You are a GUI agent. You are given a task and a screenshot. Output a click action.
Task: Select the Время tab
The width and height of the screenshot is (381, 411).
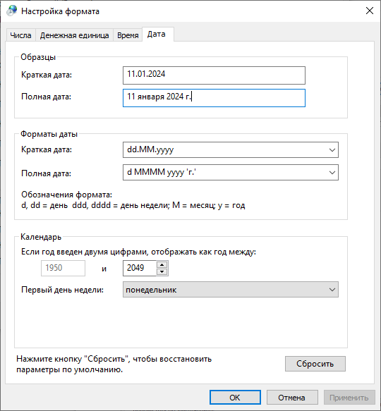[x=128, y=35]
